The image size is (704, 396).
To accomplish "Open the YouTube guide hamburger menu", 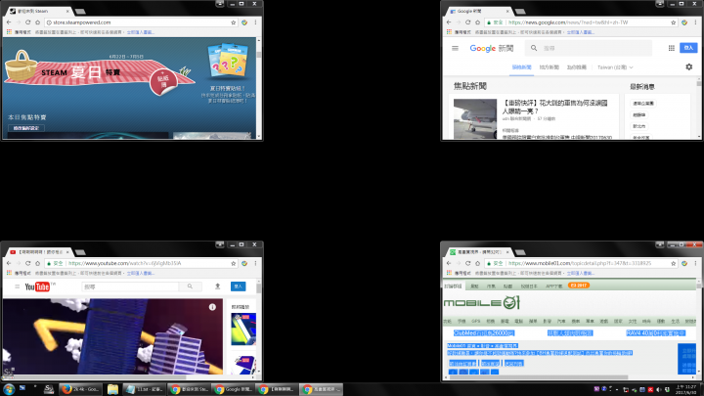I will click(x=17, y=286).
